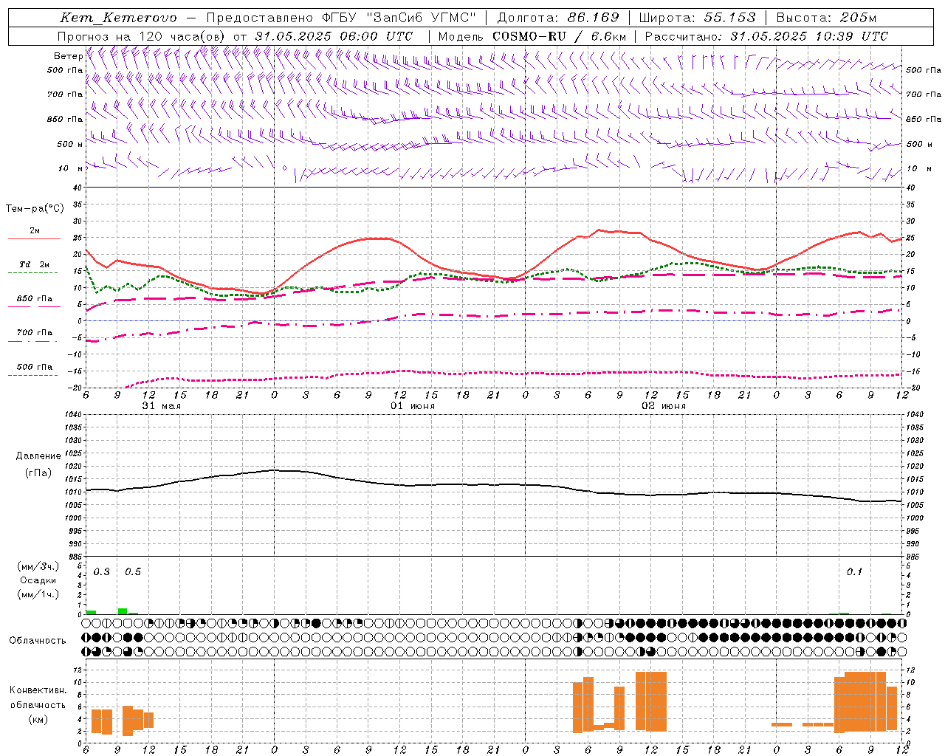
Task: Click the 0.3 precipitation amount value
Action: pyautogui.click(x=102, y=572)
